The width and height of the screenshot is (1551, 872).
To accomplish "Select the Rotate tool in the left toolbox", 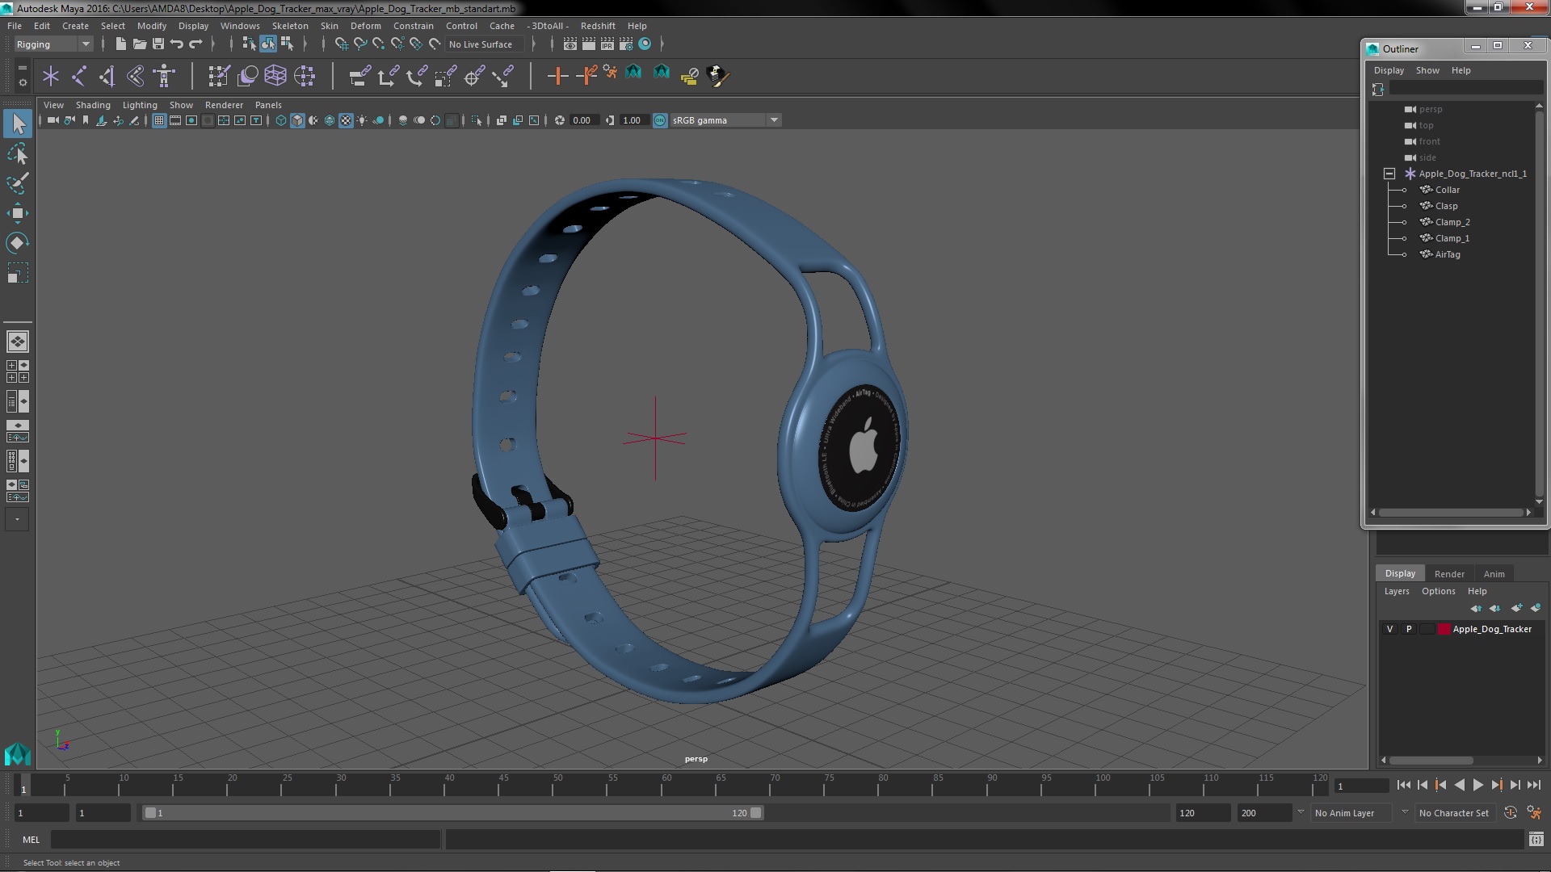I will coord(17,243).
